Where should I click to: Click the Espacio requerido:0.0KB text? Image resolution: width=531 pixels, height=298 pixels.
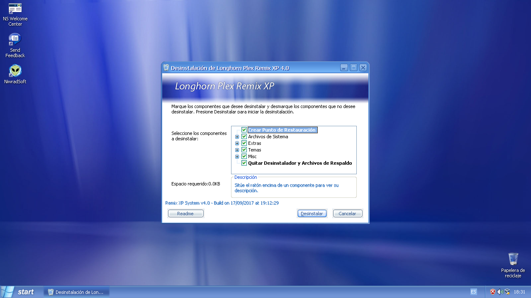(x=196, y=184)
